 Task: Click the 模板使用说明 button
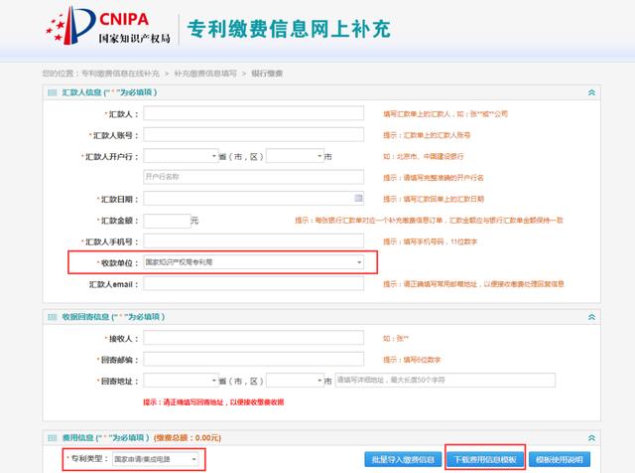[560, 460]
